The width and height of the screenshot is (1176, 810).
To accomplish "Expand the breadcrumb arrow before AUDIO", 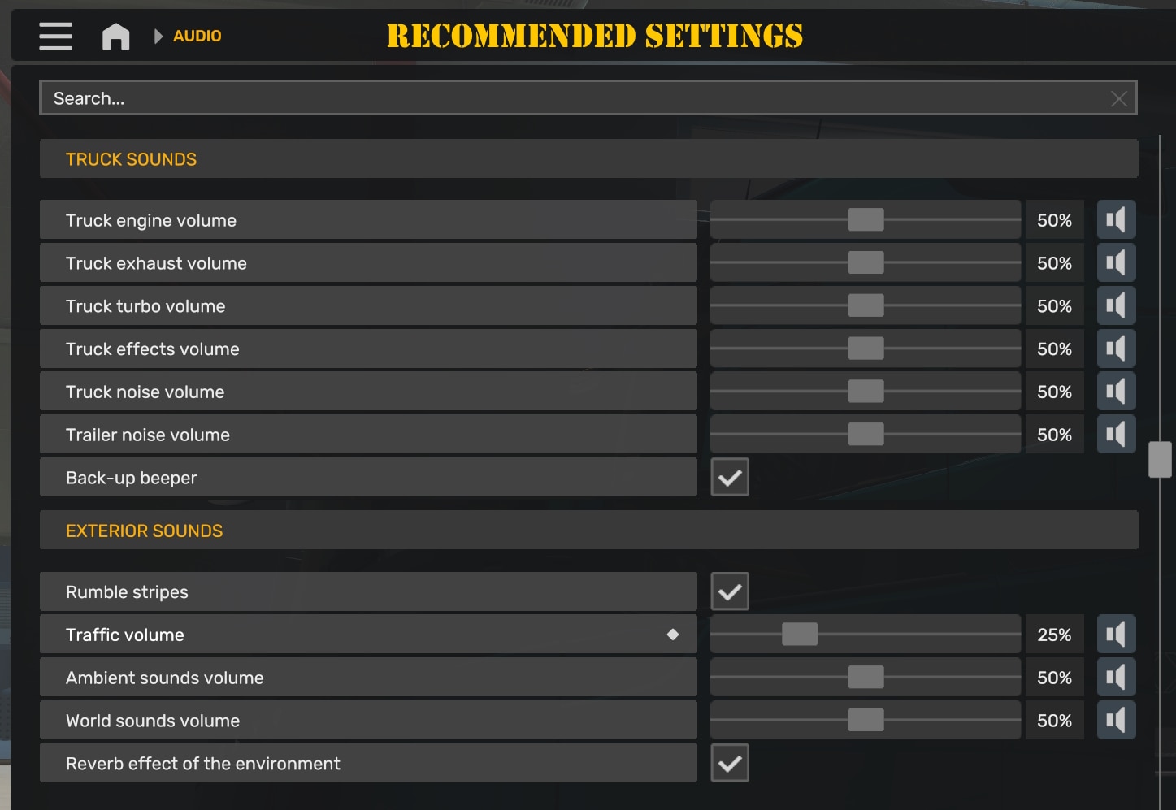I will [158, 37].
